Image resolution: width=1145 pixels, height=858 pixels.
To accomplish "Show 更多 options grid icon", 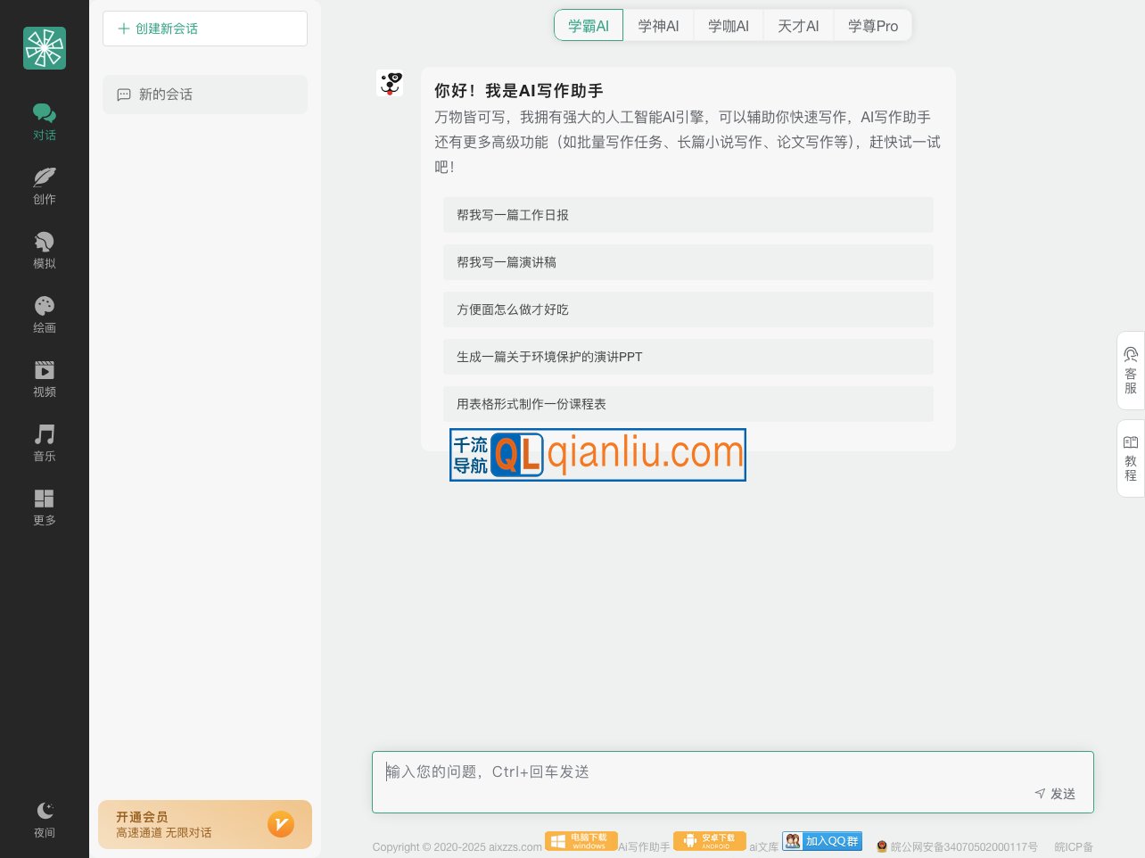I will (45, 507).
